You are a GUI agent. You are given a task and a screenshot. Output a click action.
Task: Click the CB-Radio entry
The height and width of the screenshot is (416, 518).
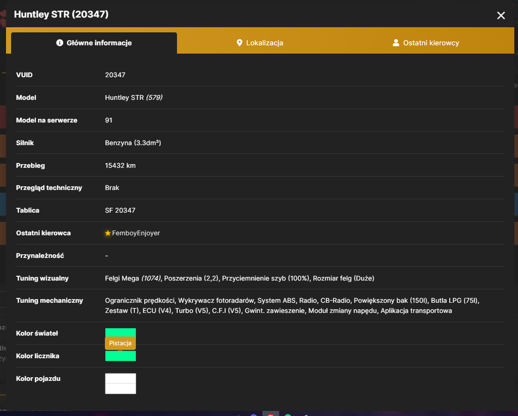(x=335, y=301)
